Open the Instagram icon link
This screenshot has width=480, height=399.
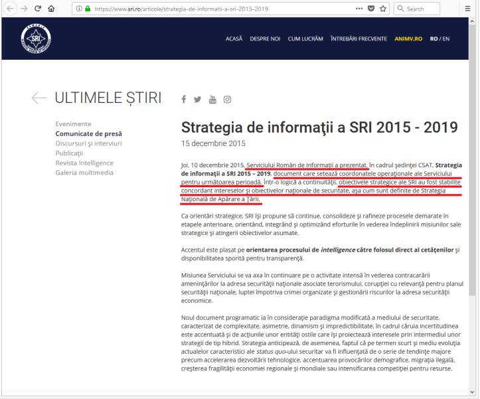tap(227, 99)
